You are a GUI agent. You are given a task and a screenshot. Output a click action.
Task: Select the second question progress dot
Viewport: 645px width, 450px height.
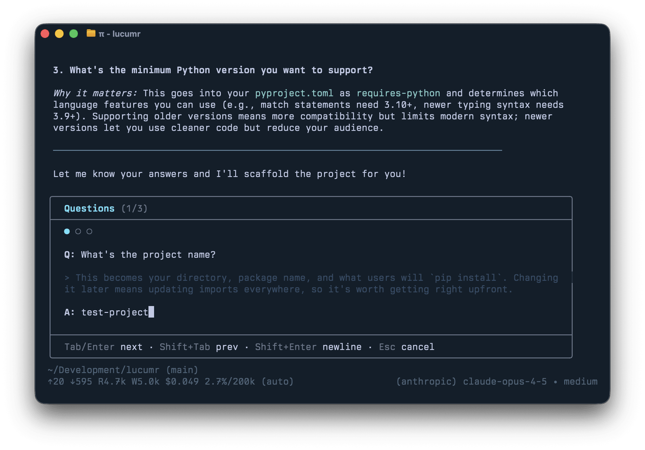(78, 231)
